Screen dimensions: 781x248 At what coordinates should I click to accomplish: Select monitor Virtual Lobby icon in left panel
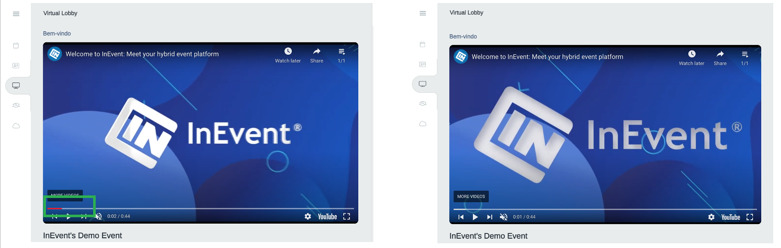click(16, 86)
